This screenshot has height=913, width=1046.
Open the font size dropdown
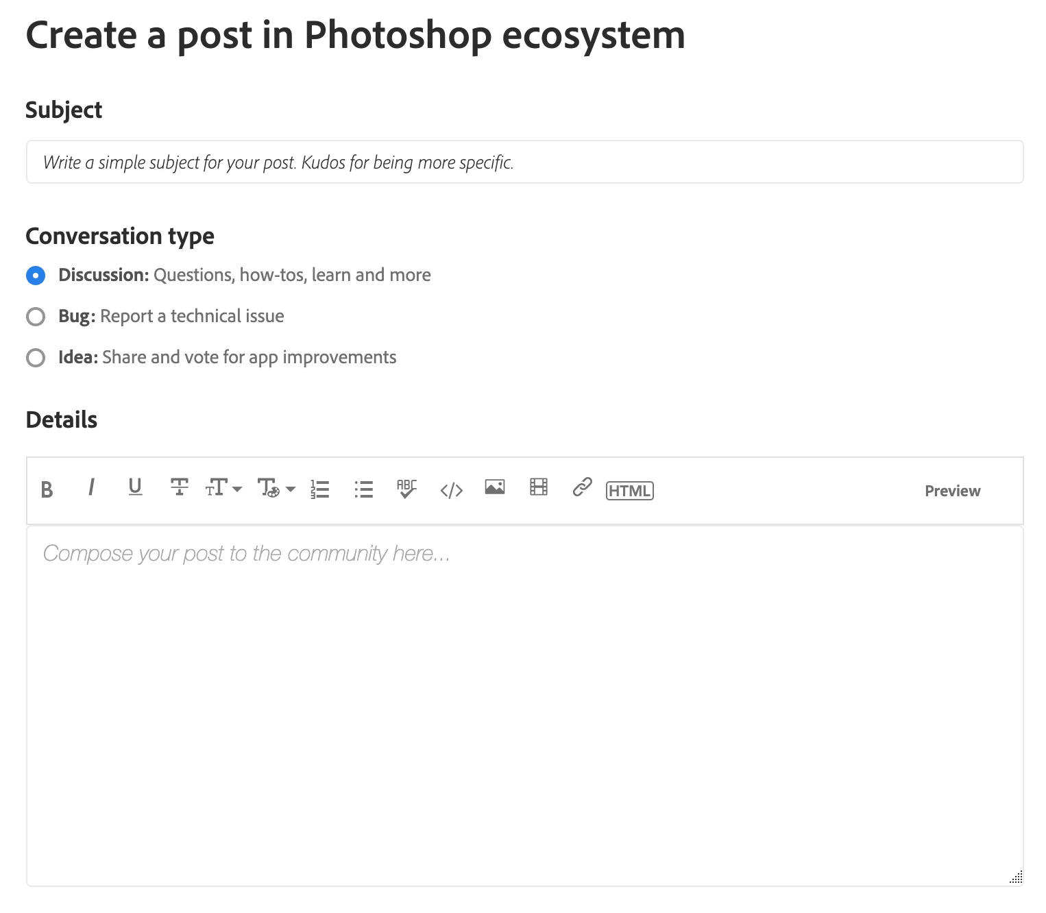click(223, 488)
